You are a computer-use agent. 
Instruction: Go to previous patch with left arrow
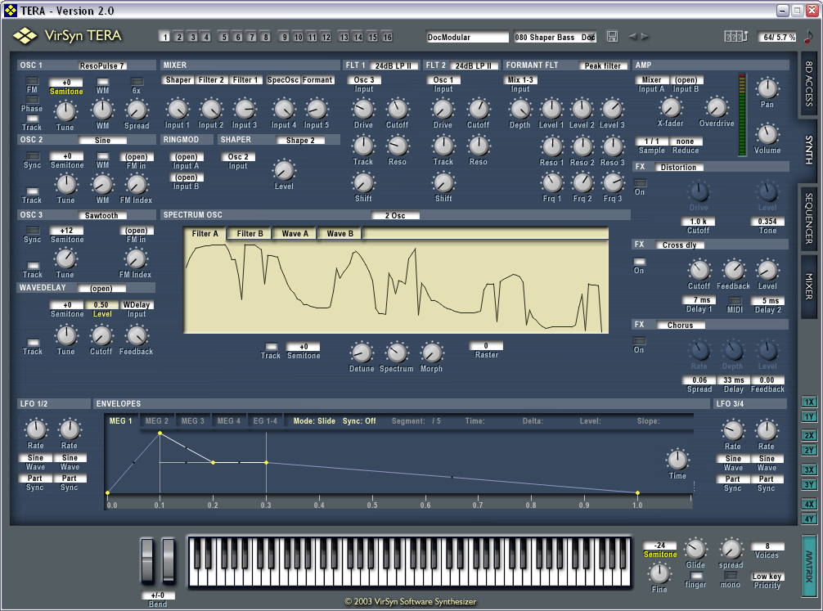[x=632, y=36]
